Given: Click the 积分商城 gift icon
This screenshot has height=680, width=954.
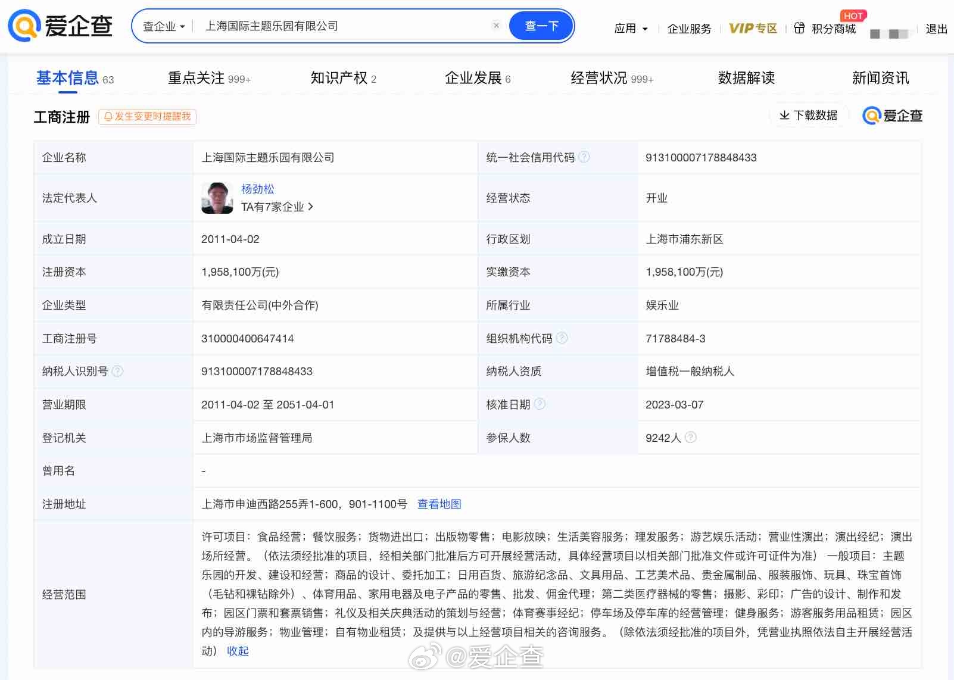Looking at the screenshot, I should click(x=799, y=28).
